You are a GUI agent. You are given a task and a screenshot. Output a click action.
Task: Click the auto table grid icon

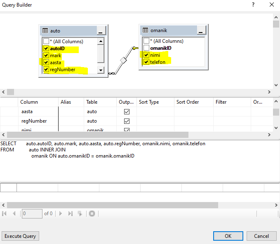[45, 31]
